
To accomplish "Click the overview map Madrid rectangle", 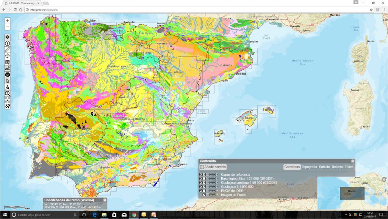I will click(x=352, y=193).
